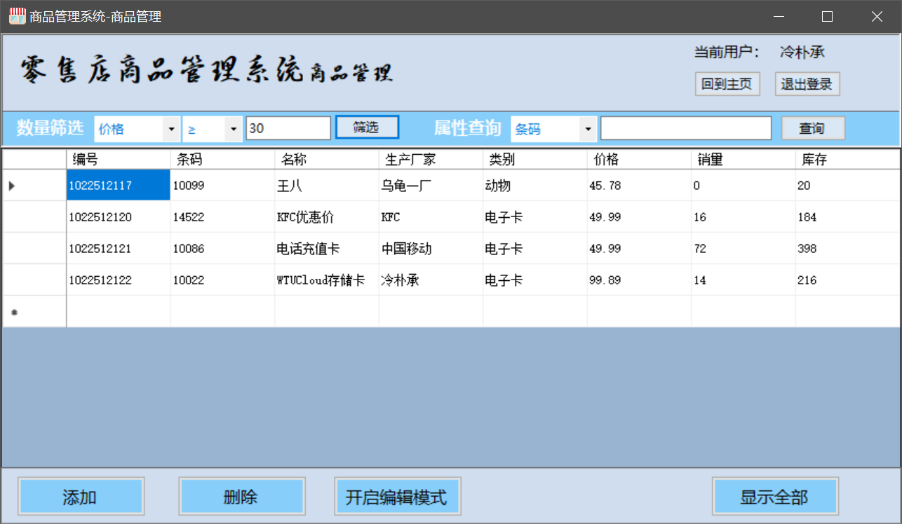The width and height of the screenshot is (902, 524).
Task: Click the 显示全部 show all button
Action: click(x=775, y=497)
